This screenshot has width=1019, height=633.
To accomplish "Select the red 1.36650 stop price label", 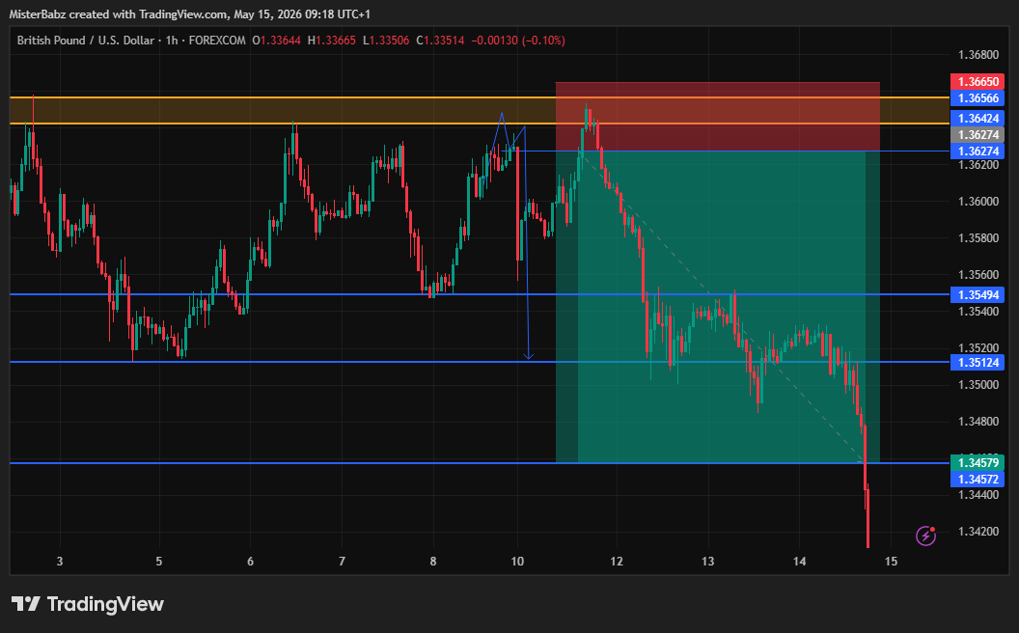I will 978,81.
